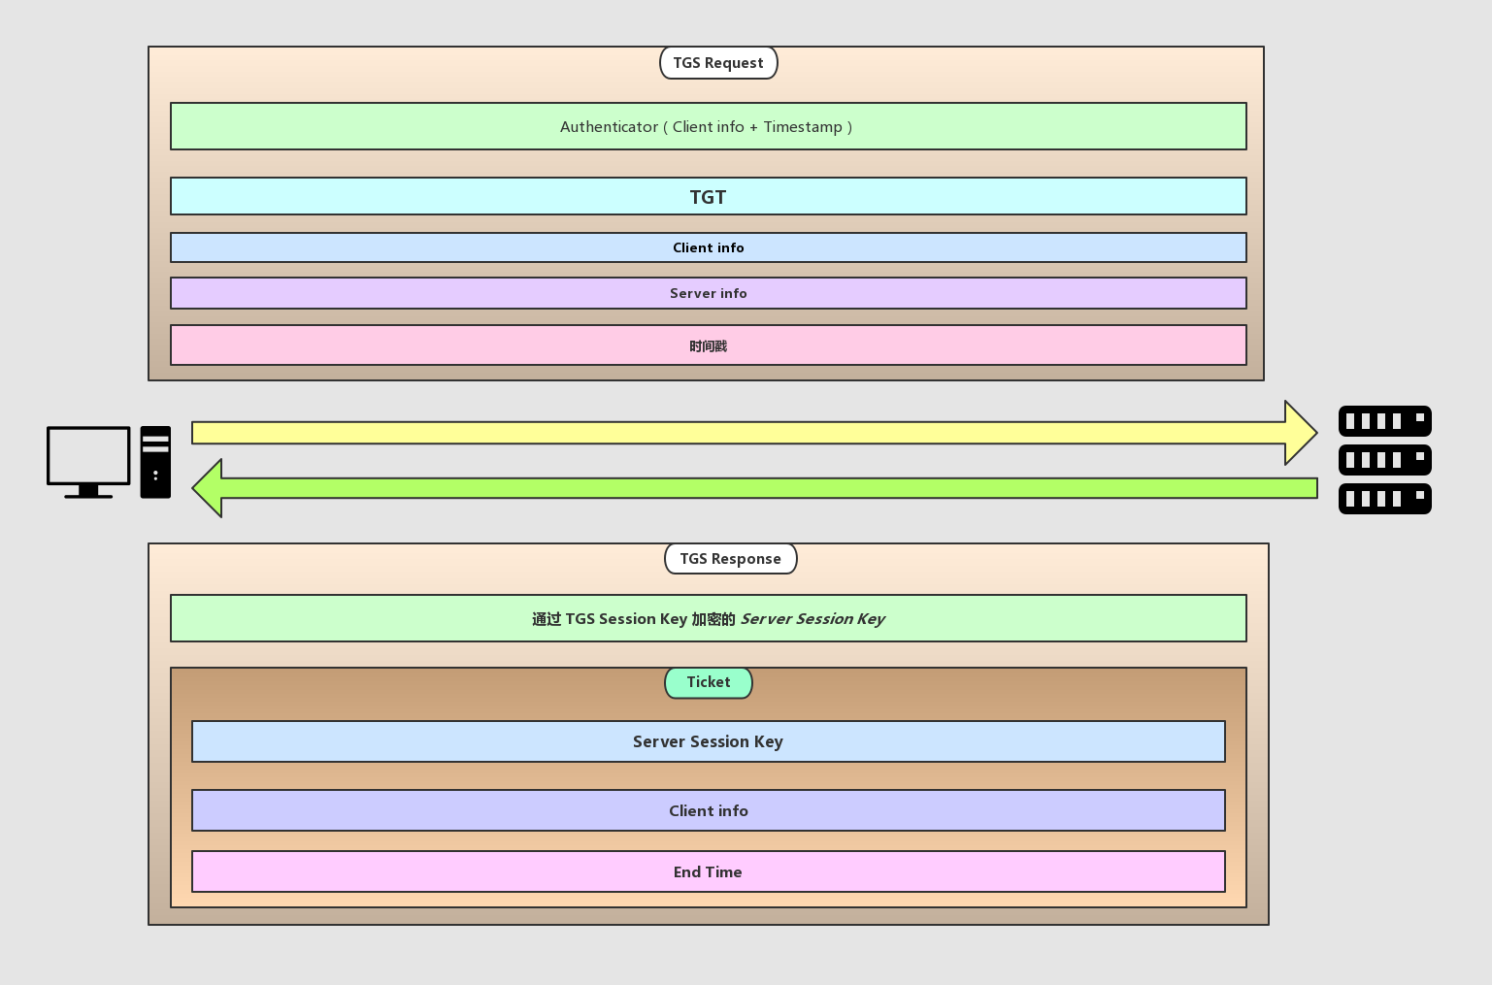Select the Authenticator (Client info + Timestamp) box
Screen dimensions: 1492x985
(708, 127)
